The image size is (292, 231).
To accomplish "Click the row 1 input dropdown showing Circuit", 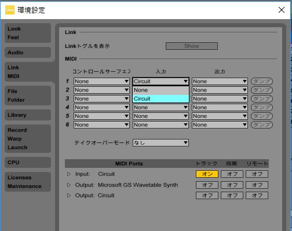I will [x=160, y=81].
